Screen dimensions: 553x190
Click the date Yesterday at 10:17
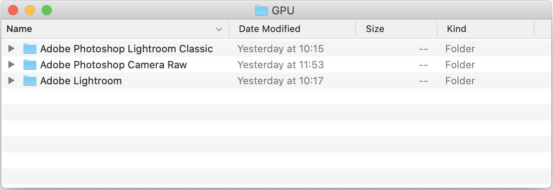pos(281,81)
